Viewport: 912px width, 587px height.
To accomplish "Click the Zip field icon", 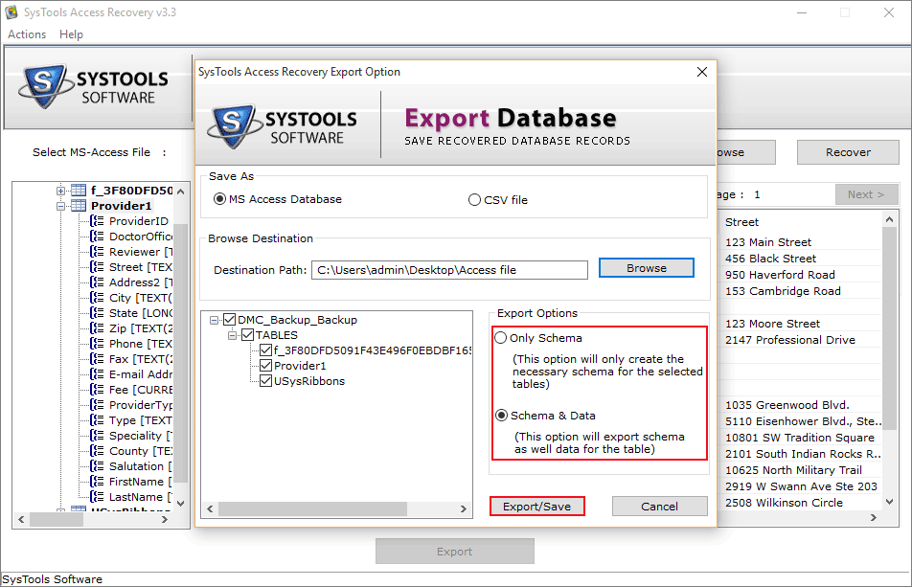I will (97, 328).
